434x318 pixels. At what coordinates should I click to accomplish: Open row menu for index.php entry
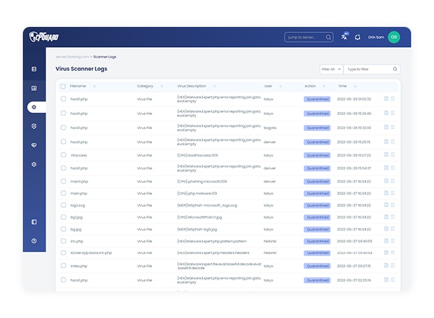(392, 266)
